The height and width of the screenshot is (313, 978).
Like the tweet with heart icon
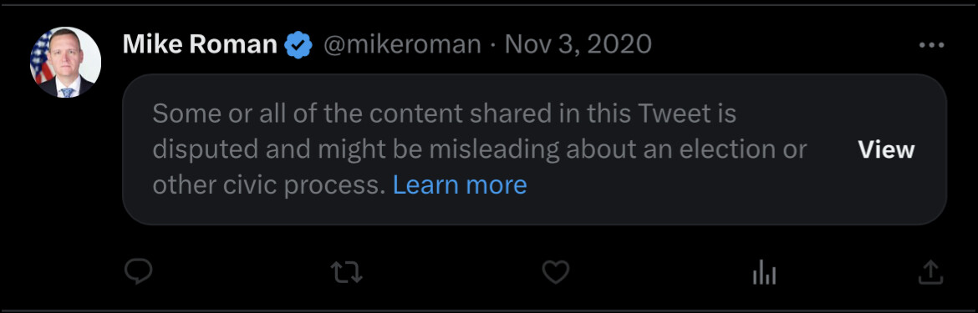(x=555, y=272)
